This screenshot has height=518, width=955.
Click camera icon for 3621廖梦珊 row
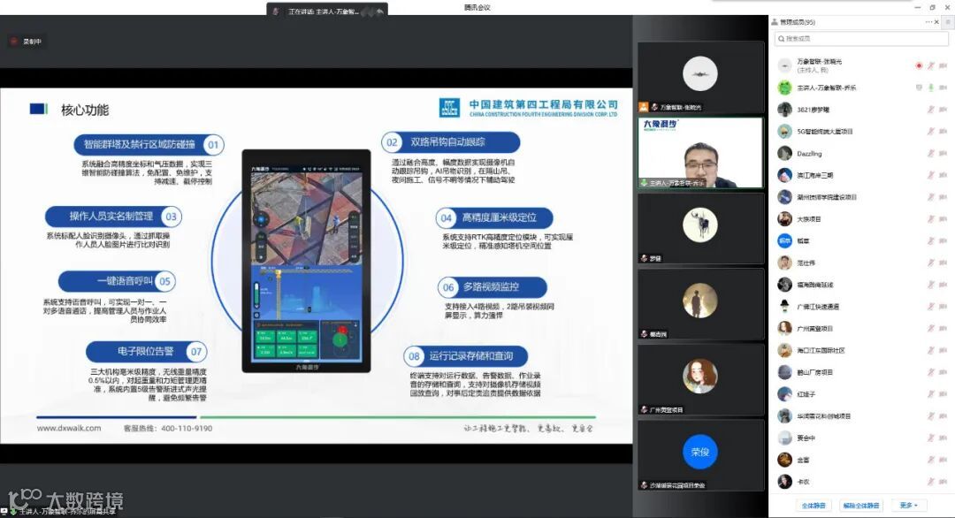pyautogui.click(x=943, y=110)
